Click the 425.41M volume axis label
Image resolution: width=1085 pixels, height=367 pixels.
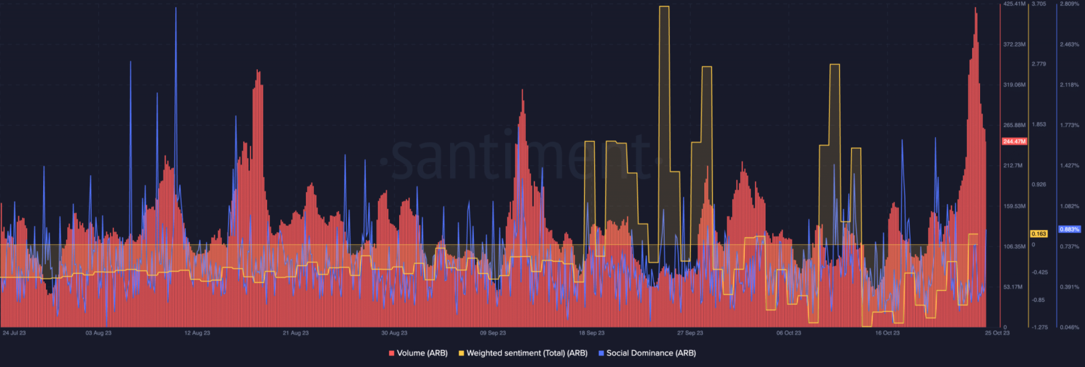coord(1014,4)
